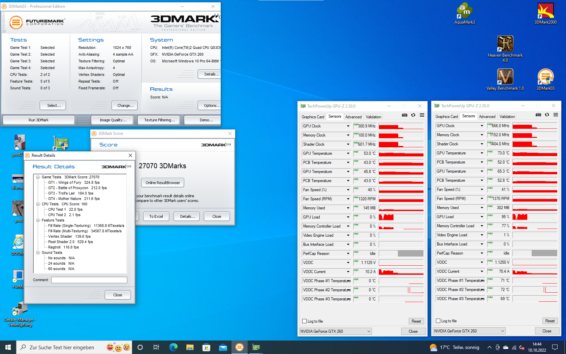
Task: Switch to GPU-Z via its taskbar icon
Action: (x=256, y=347)
